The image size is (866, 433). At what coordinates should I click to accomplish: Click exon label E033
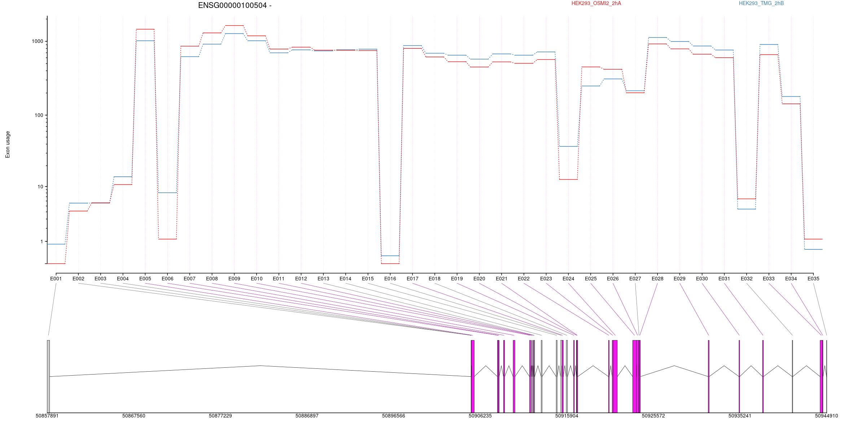coord(769,279)
